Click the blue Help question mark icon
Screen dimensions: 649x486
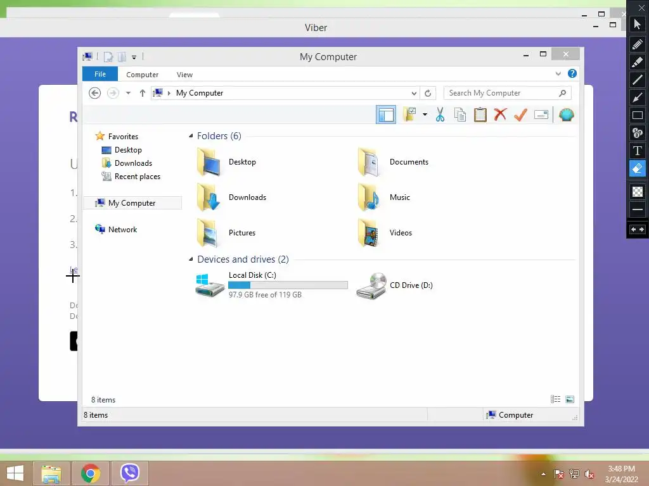coord(572,73)
